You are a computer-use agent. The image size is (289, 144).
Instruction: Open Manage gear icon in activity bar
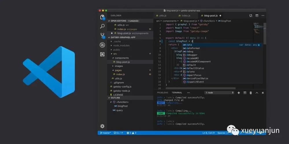[x=102, y=126]
